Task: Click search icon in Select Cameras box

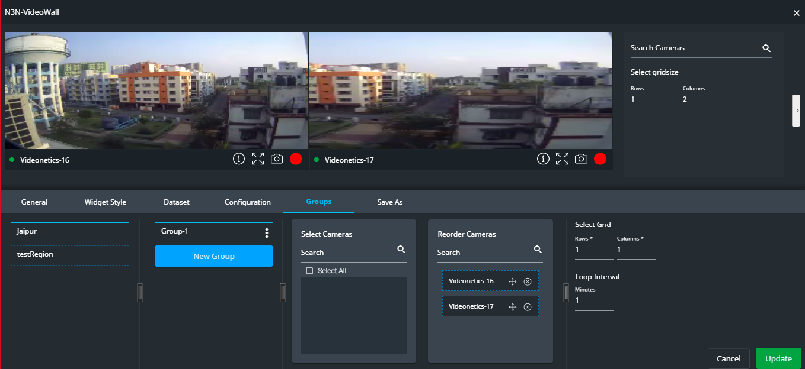Action: tap(401, 250)
